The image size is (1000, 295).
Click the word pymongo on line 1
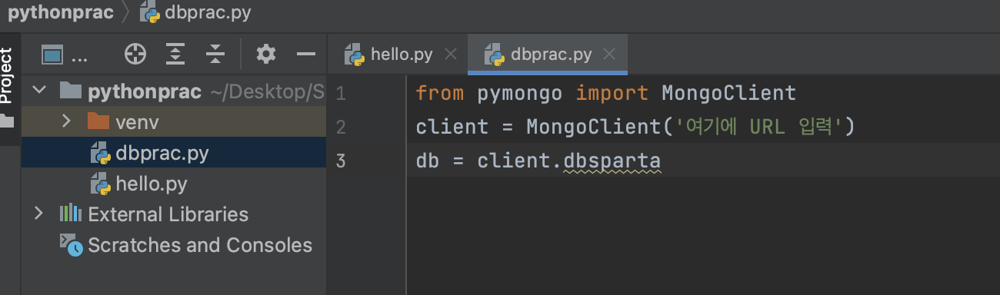coord(520,94)
